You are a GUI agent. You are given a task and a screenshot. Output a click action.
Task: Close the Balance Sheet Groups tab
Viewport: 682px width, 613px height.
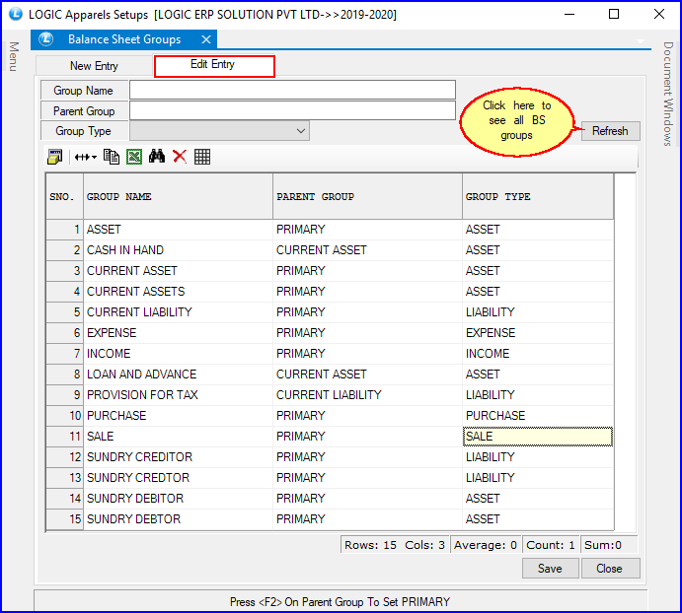(206, 39)
